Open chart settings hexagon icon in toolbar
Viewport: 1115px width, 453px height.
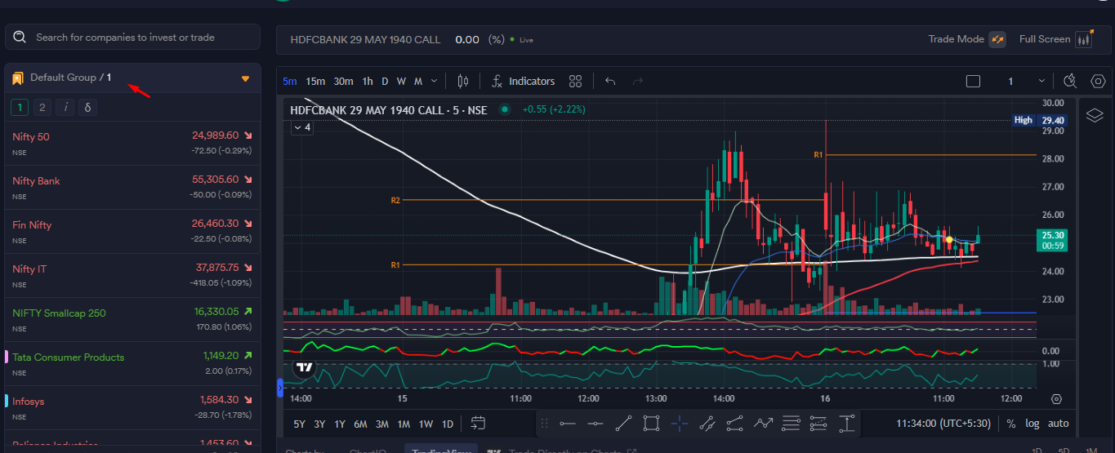point(1098,81)
